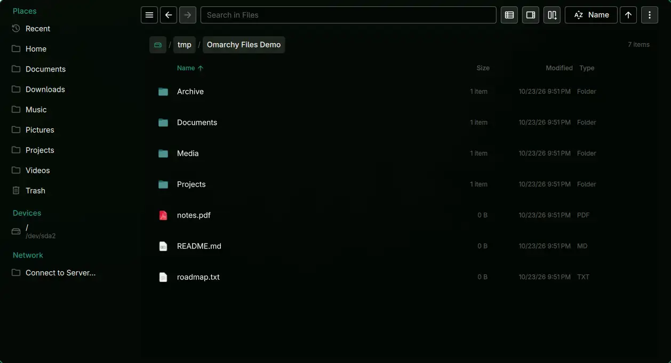Select the notes.pdf file icon

tap(163, 215)
